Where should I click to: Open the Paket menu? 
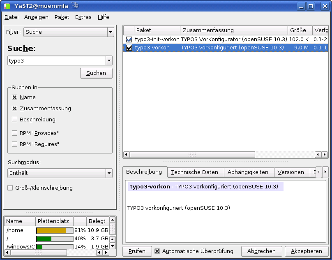(62, 17)
